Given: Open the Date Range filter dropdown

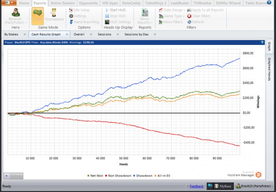Looking at the screenshot, I should point(172,10).
